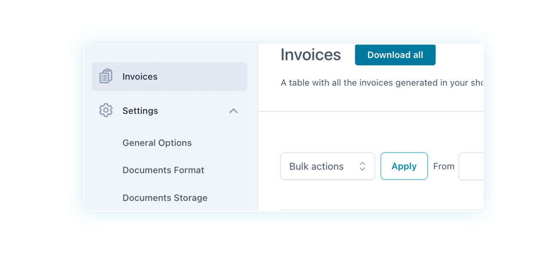Click the Invoices clipboard icon in sidebar
The image size is (558, 255).
click(106, 76)
